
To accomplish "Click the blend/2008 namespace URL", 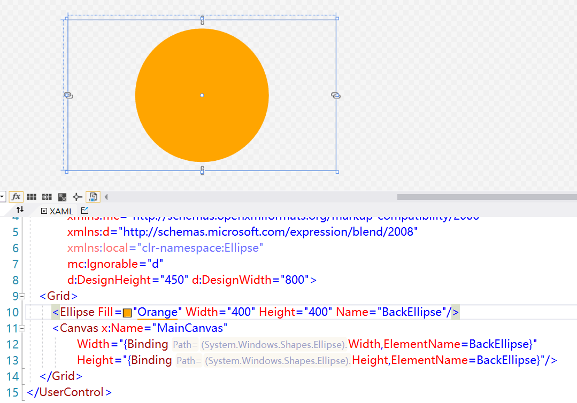I will 268,231.
